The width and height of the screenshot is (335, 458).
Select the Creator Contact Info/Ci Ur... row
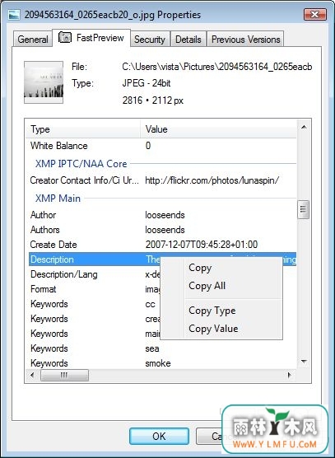coord(162,180)
